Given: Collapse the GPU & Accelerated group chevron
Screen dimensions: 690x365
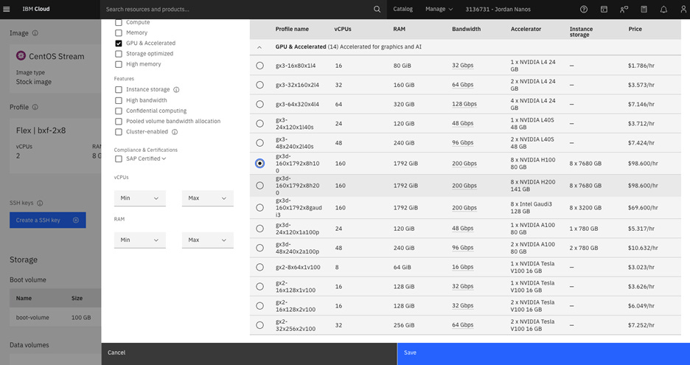Looking at the screenshot, I should pos(259,47).
